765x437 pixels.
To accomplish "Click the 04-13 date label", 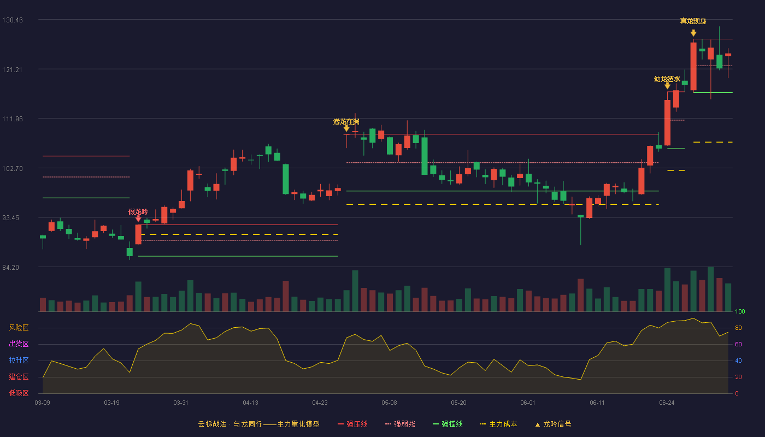I will click(250, 403).
